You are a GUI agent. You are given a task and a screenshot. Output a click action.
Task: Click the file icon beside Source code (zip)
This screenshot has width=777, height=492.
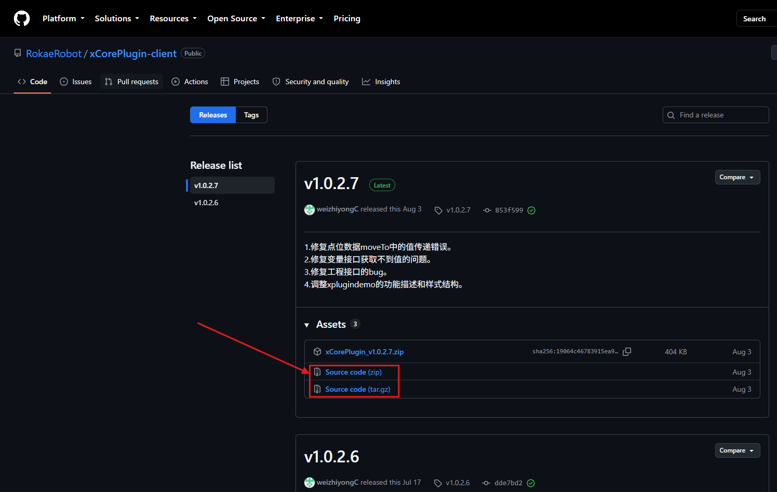click(x=317, y=372)
